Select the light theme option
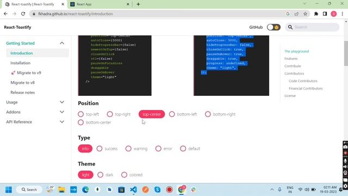 (x=85, y=175)
